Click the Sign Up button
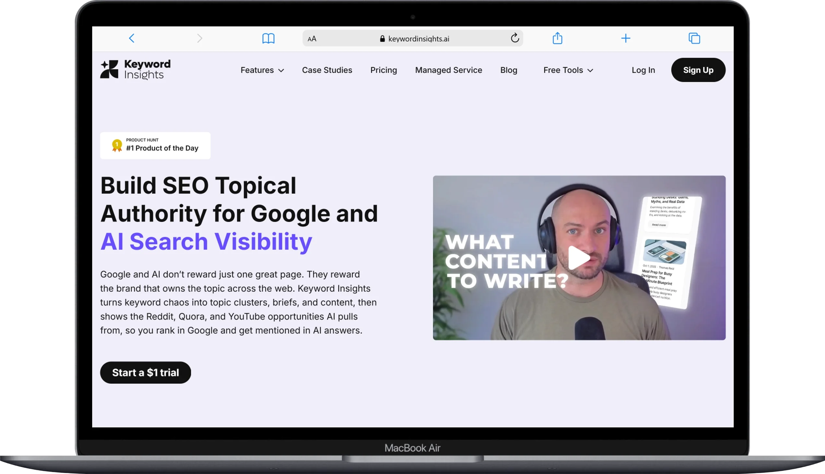The image size is (825, 474). click(x=698, y=70)
